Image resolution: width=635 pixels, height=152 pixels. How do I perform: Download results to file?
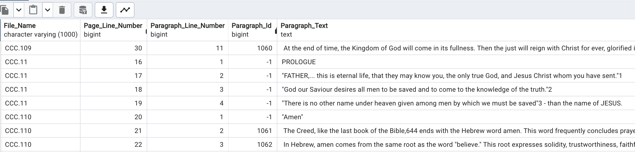[x=104, y=10]
